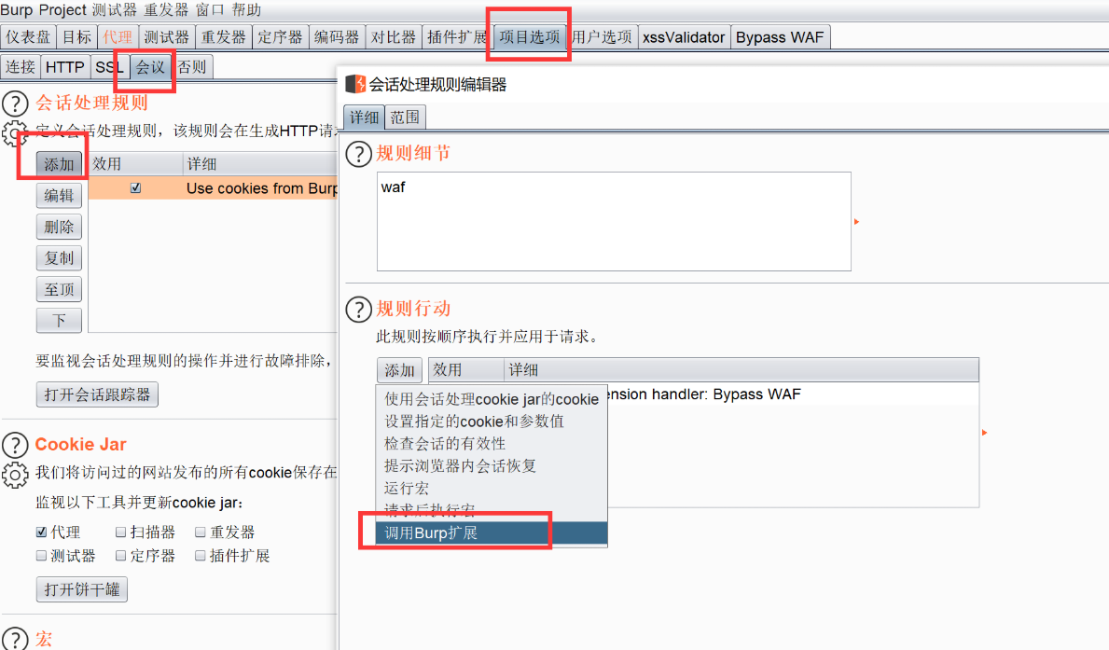The image size is (1109, 650).
Task: Choose 提示浏览器内会话恢复 option
Action: pyautogui.click(x=492, y=466)
